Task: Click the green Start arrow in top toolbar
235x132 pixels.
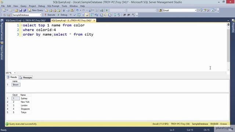Action: (x=107, y=10)
